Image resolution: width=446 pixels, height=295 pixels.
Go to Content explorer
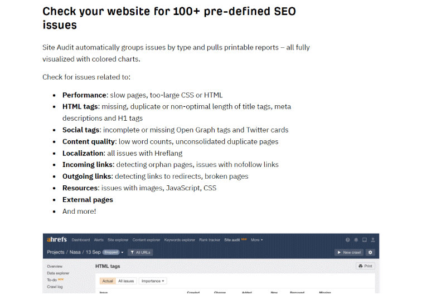pos(146,240)
